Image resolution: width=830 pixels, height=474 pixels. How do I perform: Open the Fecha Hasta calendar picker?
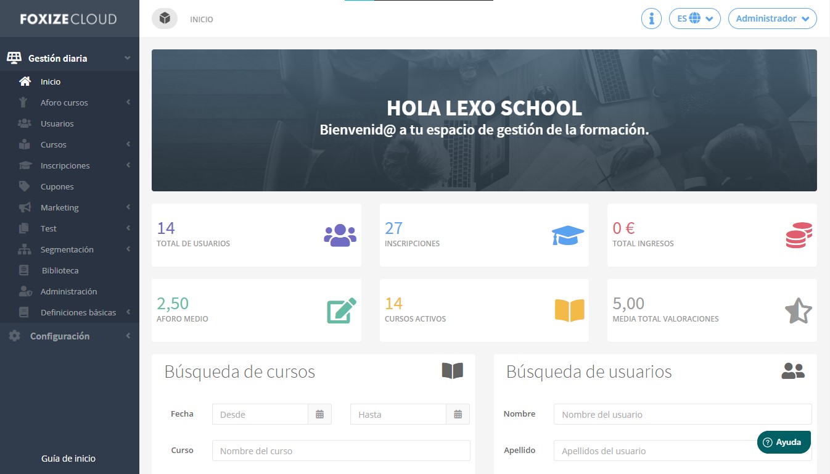coord(458,414)
